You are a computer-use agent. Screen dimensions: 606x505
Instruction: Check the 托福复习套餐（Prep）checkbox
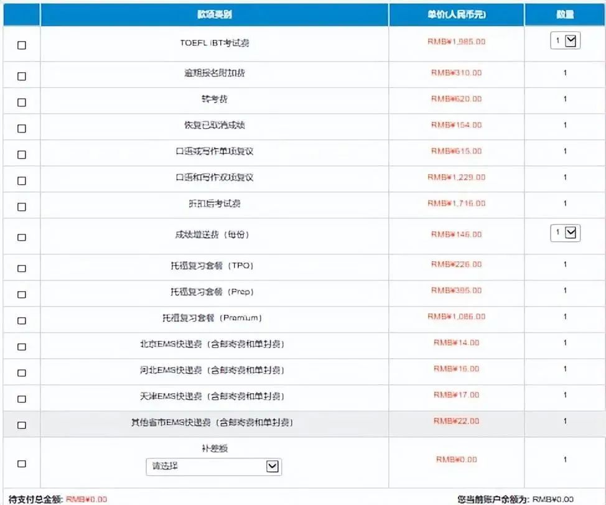click(x=22, y=294)
